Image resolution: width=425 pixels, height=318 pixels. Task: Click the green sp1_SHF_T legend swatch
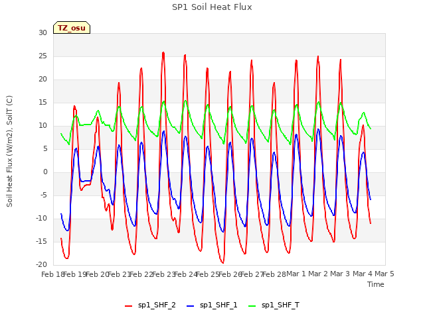[x=252, y=306]
